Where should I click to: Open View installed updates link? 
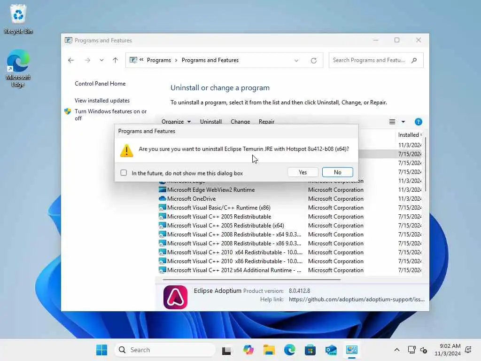(102, 101)
